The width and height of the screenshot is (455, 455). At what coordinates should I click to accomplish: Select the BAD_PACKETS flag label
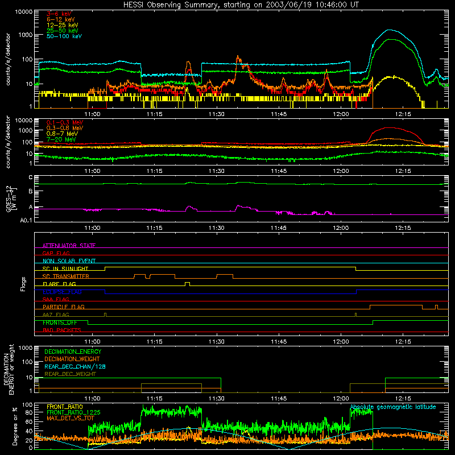click(x=62, y=330)
